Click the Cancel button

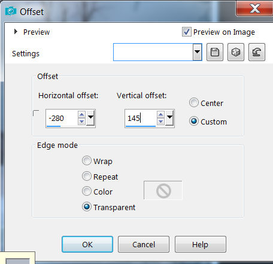click(144, 244)
